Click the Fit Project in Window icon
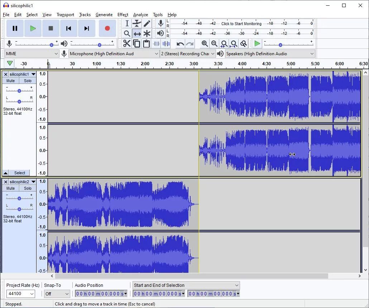Screen dimensions: 369x308 234,43
